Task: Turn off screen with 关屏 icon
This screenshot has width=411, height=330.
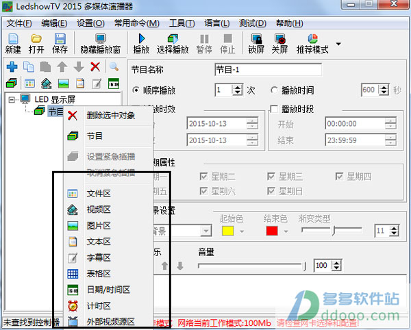Action: click(x=279, y=44)
